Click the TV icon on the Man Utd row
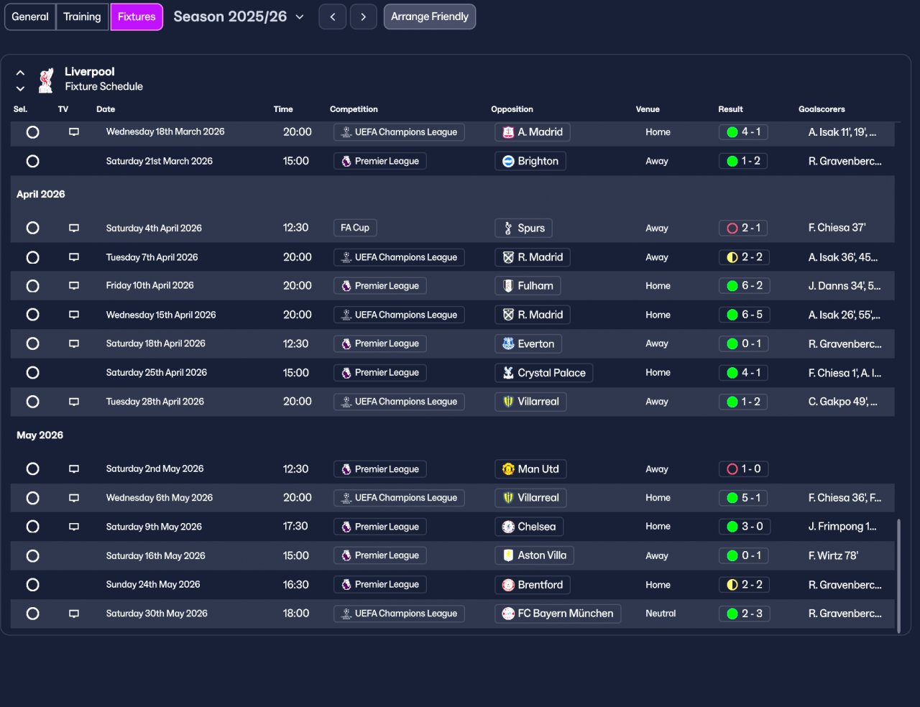This screenshot has height=707, width=920. tap(73, 469)
